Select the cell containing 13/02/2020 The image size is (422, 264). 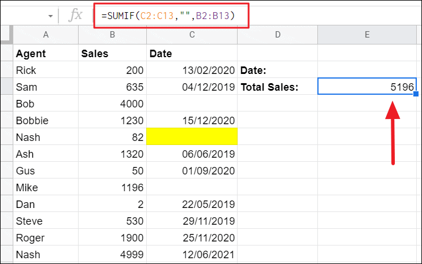coord(192,70)
